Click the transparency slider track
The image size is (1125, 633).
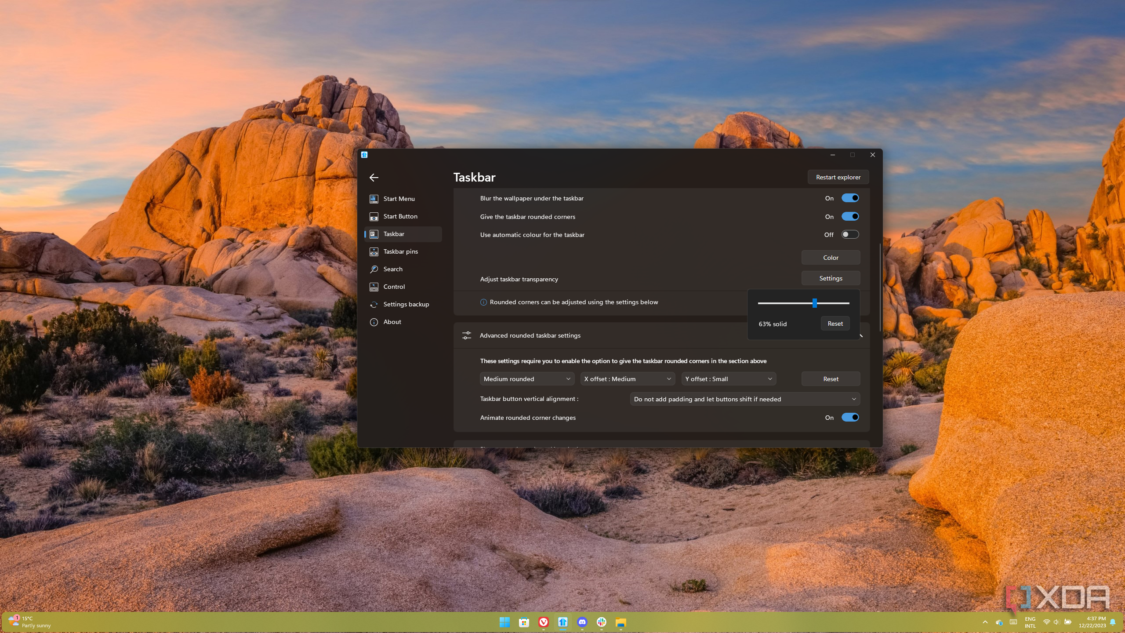[803, 303]
